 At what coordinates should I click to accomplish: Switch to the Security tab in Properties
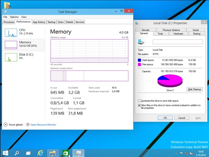(x=145, y=30)
